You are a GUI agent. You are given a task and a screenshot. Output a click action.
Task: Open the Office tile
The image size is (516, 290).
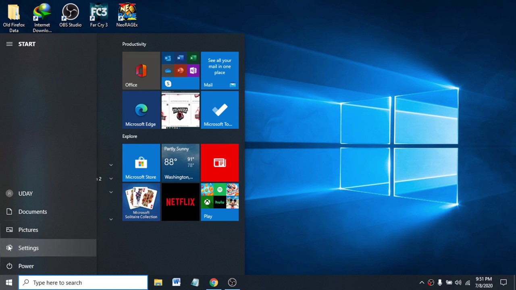click(x=141, y=70)
